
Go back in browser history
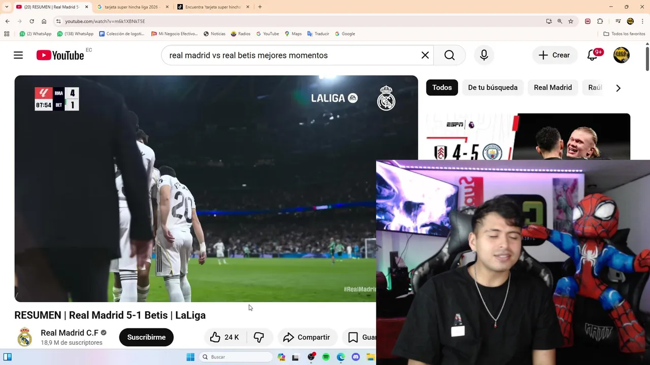coord(7,21)
